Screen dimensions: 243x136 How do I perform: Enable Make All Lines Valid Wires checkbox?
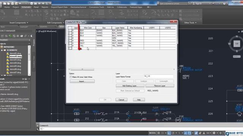[71, 77]
